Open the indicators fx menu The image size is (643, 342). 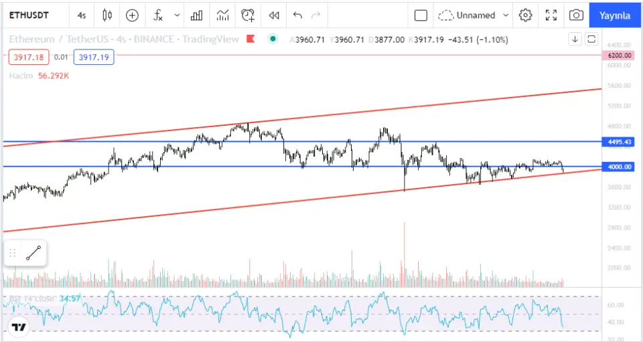point(157,15)
